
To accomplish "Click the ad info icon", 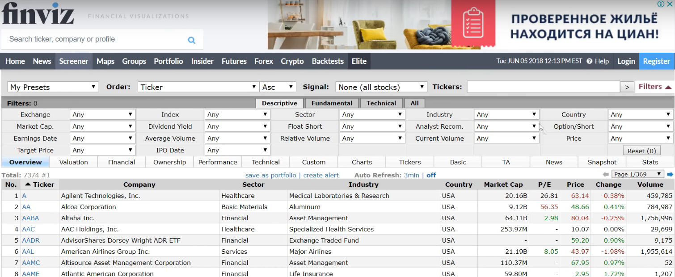I will click(x=661, y=4).
